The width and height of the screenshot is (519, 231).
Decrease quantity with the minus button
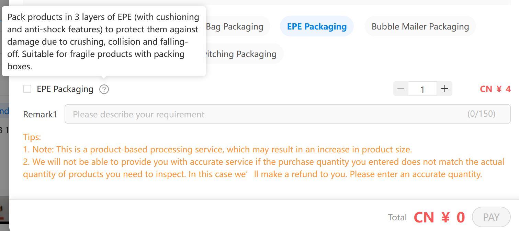click(400, 89)
